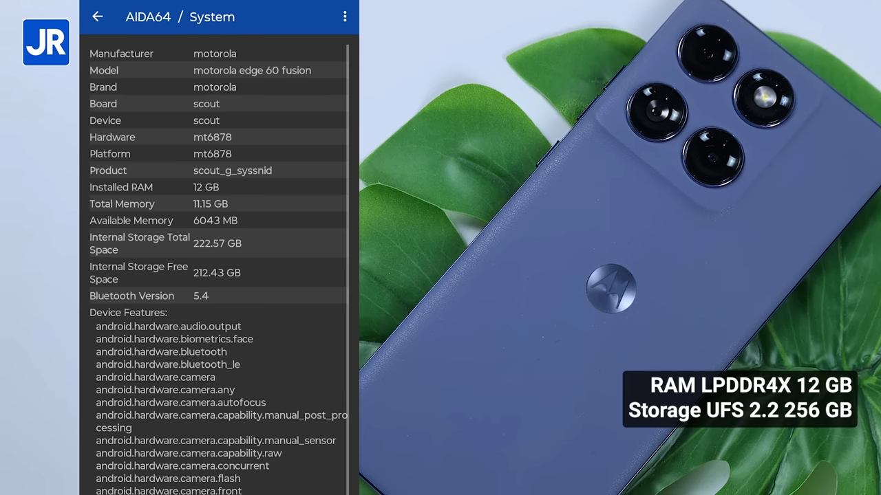Select Internal Storage Free Space 212.43 GB
This screenshot has width=881, height=495.
click(x=217, y=273)
